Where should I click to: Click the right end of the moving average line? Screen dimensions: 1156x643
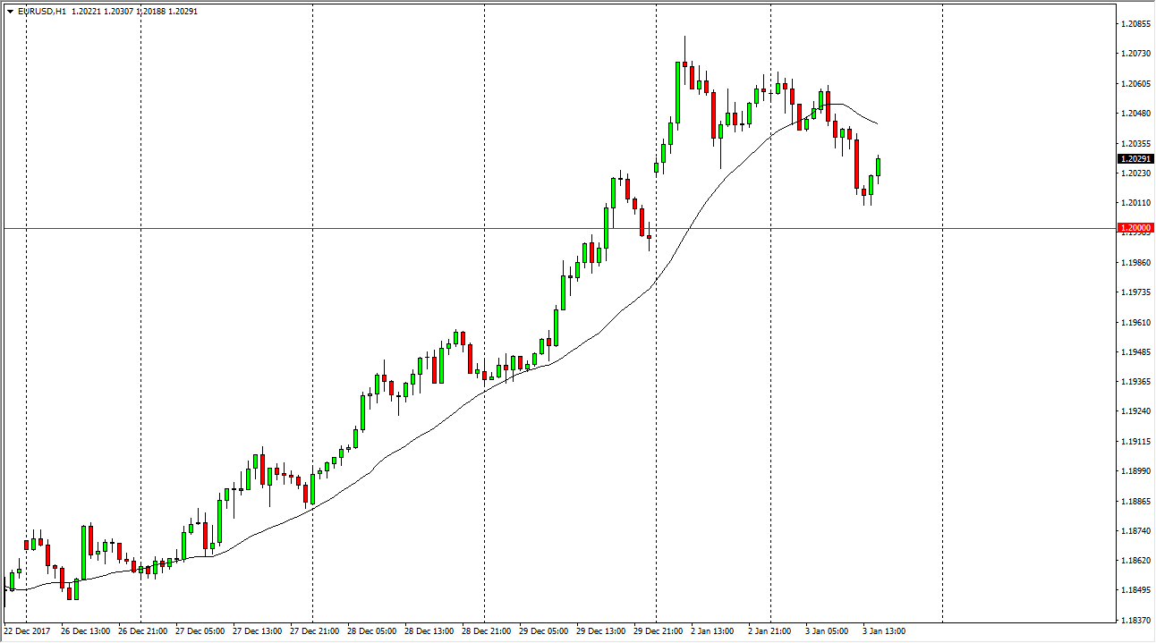pyautogui.click(x=876, y=123)
